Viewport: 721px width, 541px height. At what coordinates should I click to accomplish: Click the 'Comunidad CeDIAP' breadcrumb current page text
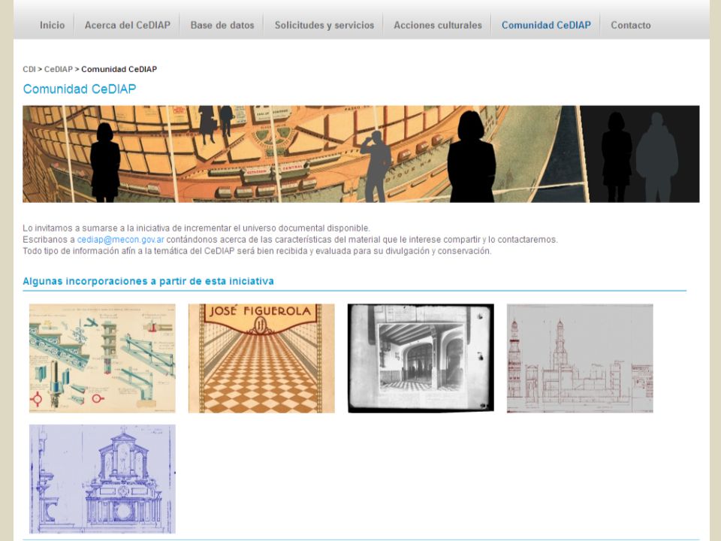pyautogui.click(x=119, y=69)
